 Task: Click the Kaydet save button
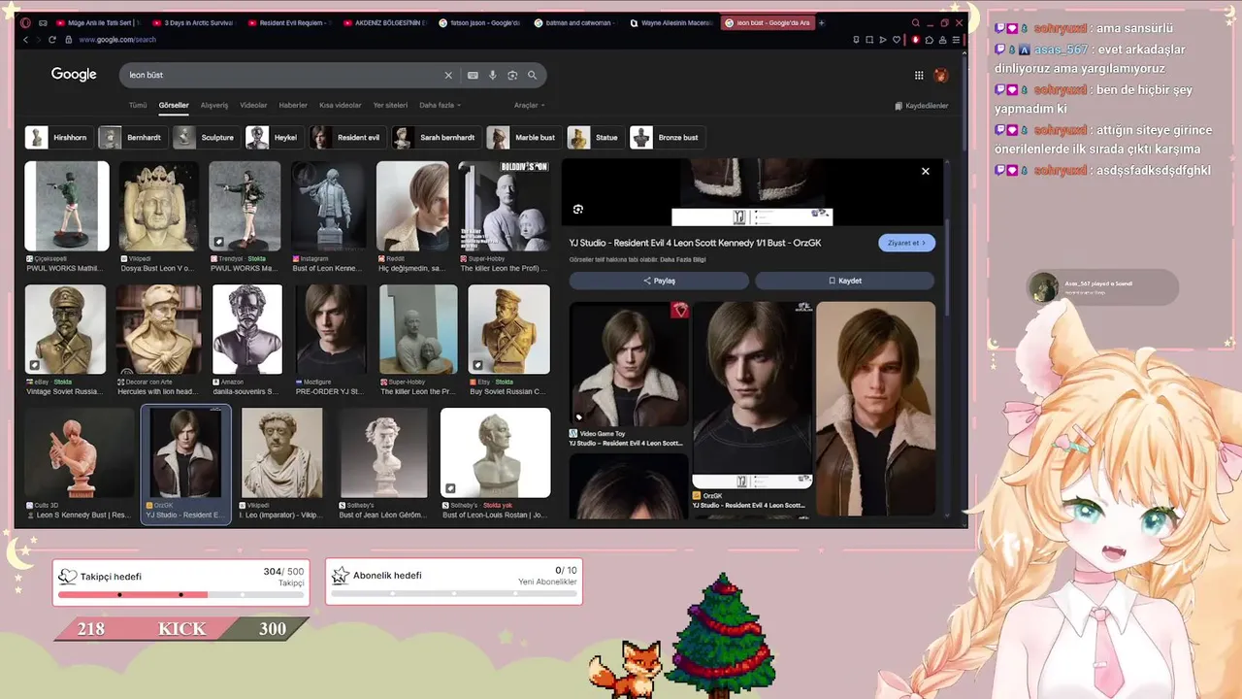click(845, 281)
